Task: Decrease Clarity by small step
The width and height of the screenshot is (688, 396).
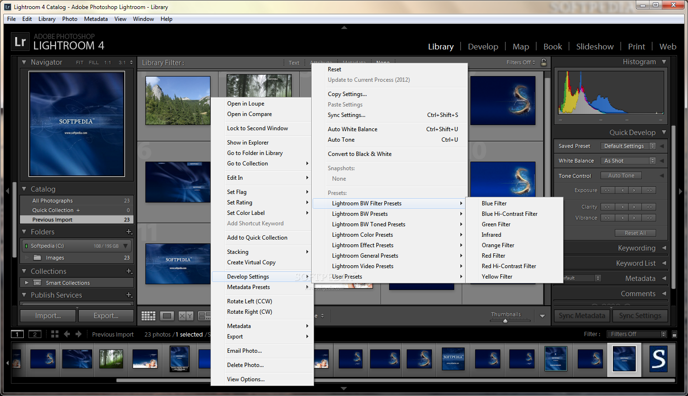Action: [621, 207]
